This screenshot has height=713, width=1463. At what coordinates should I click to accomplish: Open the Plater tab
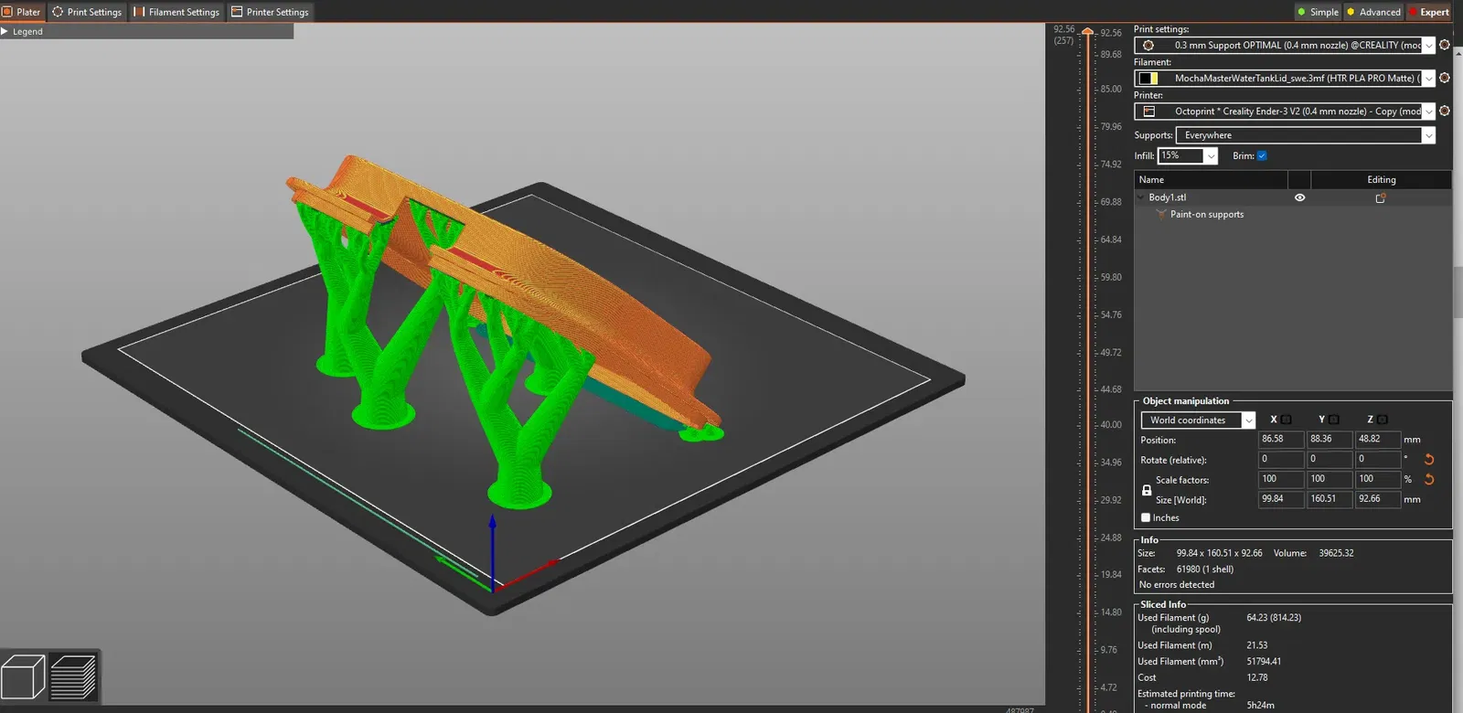[22, 12]
